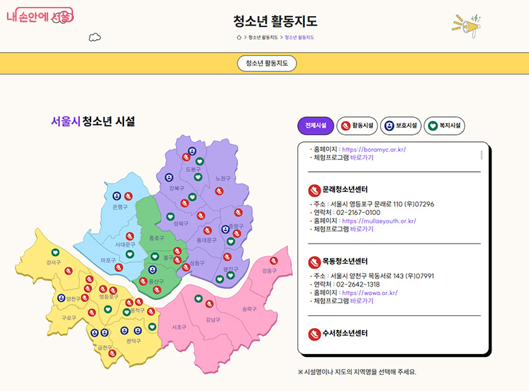Select the blue protection marker in 양천구
Screen dimensions: 529x391
[62, 298]
